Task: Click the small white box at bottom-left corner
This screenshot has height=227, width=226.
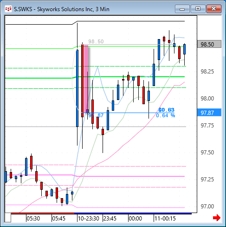Action: 8,218
